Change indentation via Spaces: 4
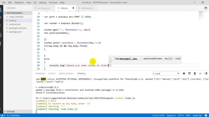The height and width of the screenshot is (117, 209). click(x=171, y=115)
